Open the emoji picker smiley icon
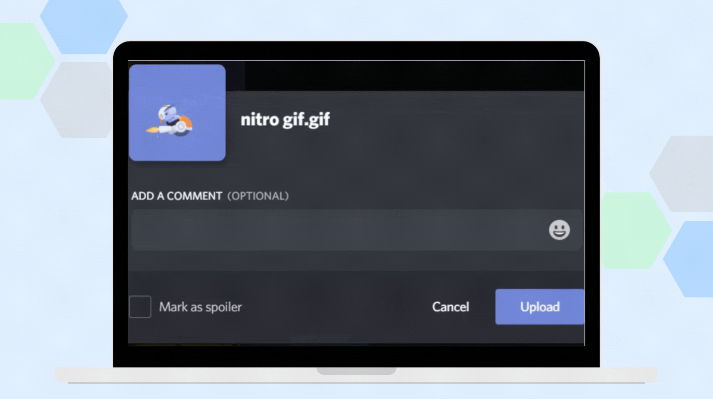Screen dimensions: 713x399 (559, 230)
